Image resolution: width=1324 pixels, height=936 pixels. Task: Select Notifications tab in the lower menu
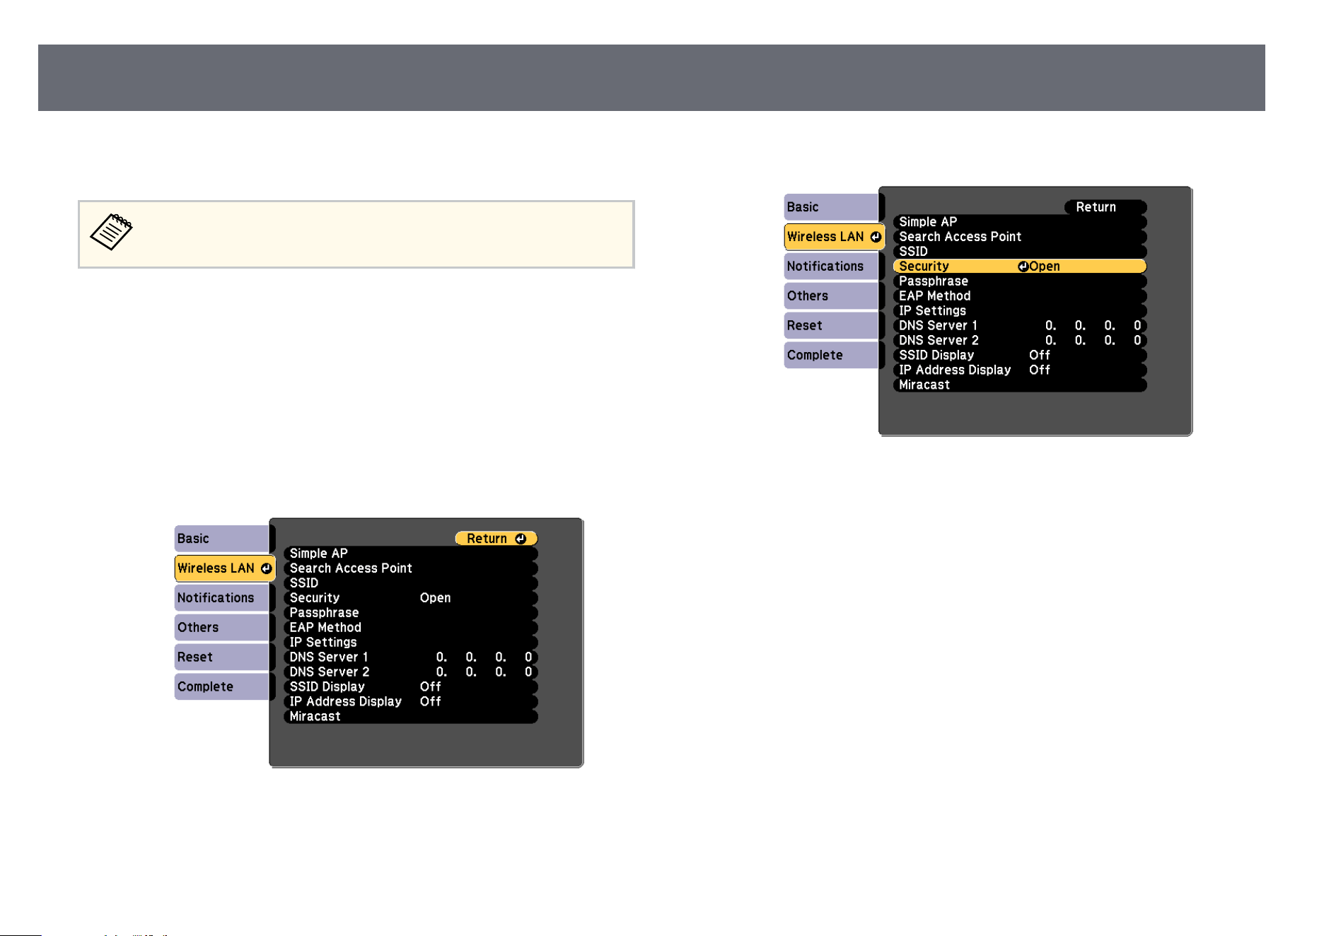[222, 598]
